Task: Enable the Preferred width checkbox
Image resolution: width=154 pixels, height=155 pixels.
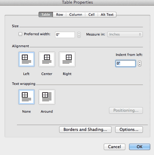Action: point(20,34)
